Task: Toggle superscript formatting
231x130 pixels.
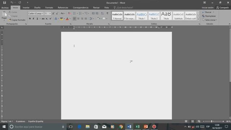Action: 51,19
